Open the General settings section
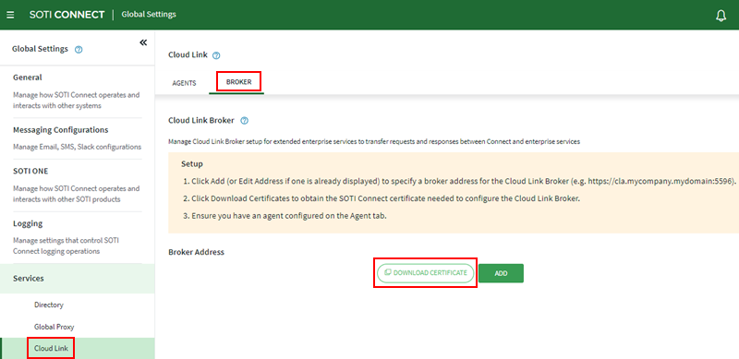739x359 pixels. [28, 78]
